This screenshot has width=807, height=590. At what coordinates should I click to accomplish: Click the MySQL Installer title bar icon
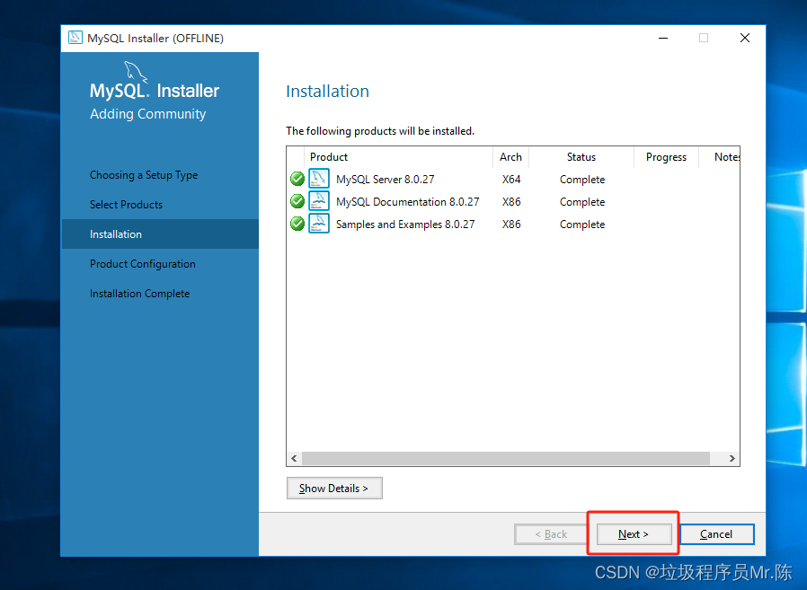(75, 38)
